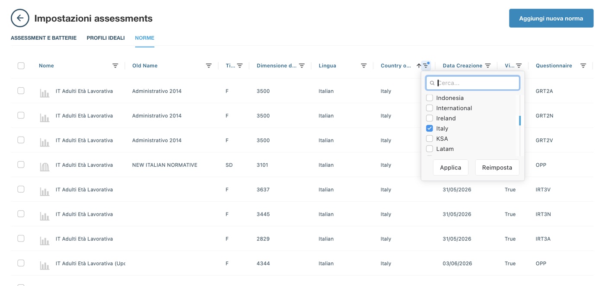Switch to Assessment e Batterie tab
Viewport: 605px width, 286px height.
click(44, 38)
